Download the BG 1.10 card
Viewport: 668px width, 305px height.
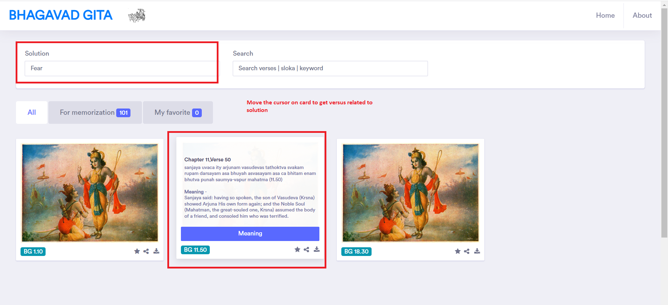tap(157, 251)
